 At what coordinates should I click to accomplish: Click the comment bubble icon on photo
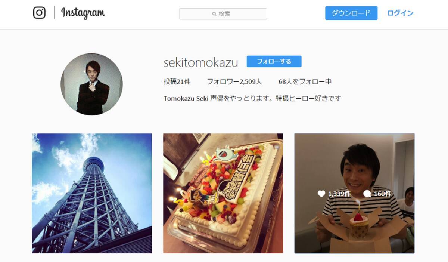367,194
